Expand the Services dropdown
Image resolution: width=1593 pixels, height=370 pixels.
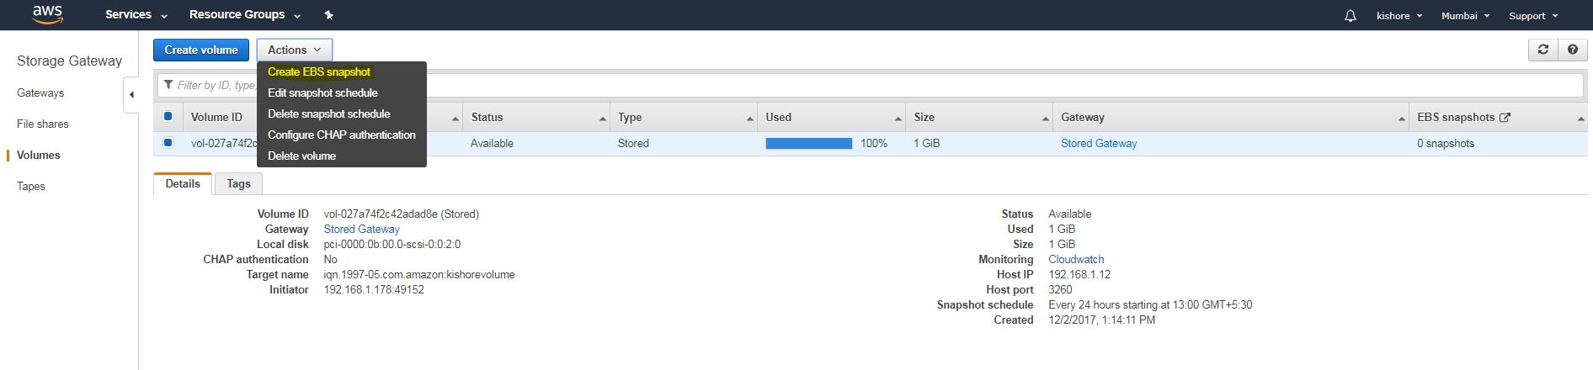click(x=136, y=15)
